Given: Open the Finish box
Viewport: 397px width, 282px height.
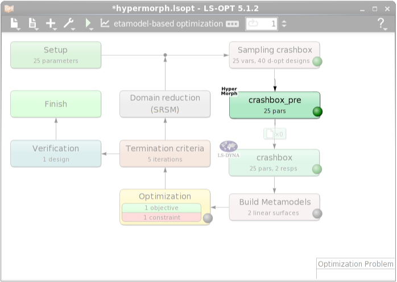Looking at the screenshot, I should tap(56, 104).
